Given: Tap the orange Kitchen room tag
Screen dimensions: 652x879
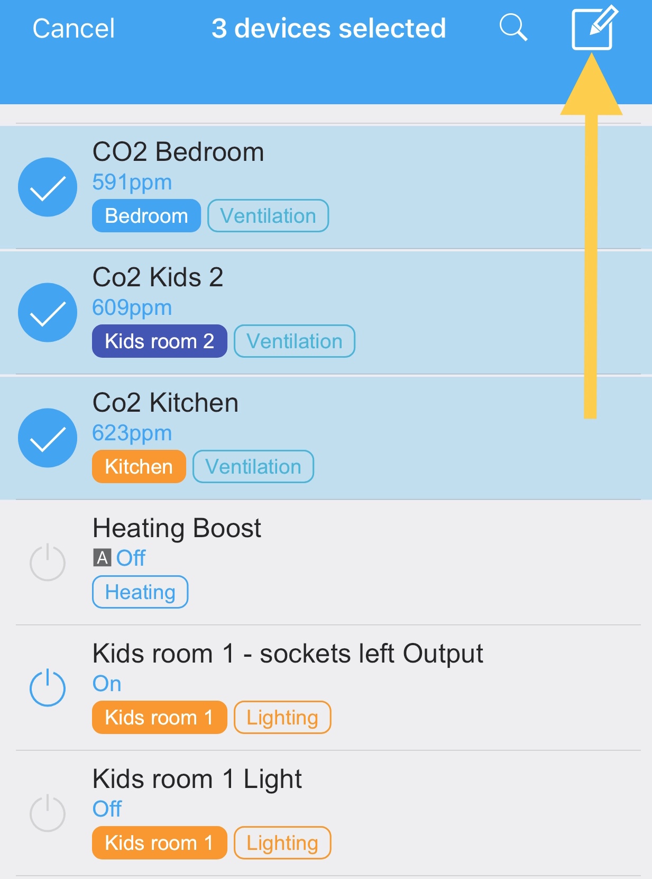Looking at the screenshot, I should click(x=139, y=467).
